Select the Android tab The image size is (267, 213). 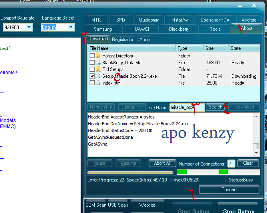click(x=249, y=20)
